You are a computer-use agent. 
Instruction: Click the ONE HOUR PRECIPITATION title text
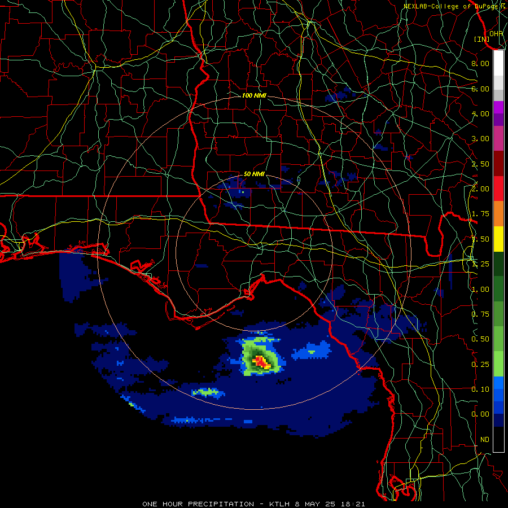pos(198,504)
